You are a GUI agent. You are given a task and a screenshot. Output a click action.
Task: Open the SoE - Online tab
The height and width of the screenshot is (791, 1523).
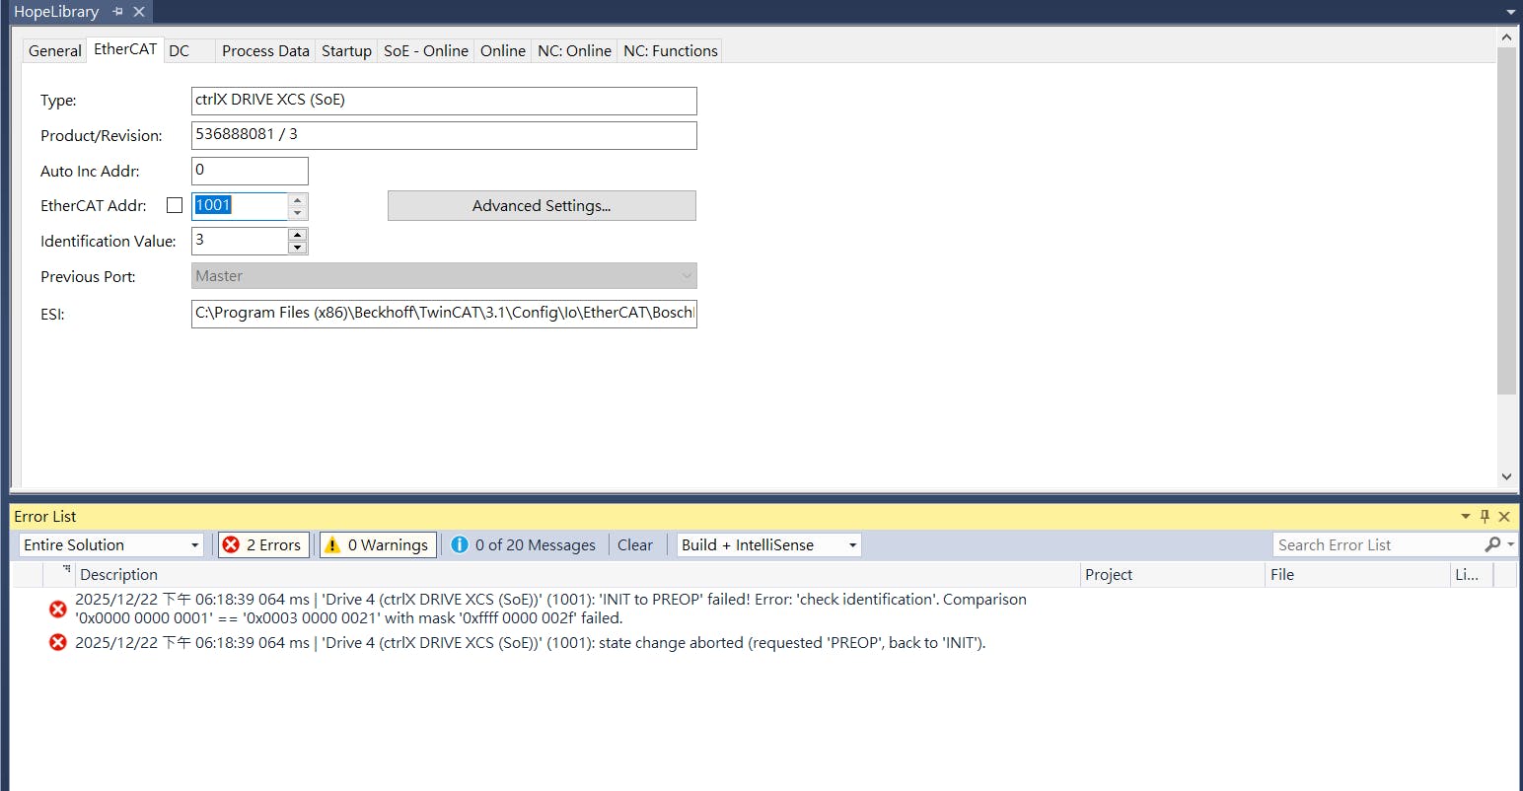pos(425,51)
